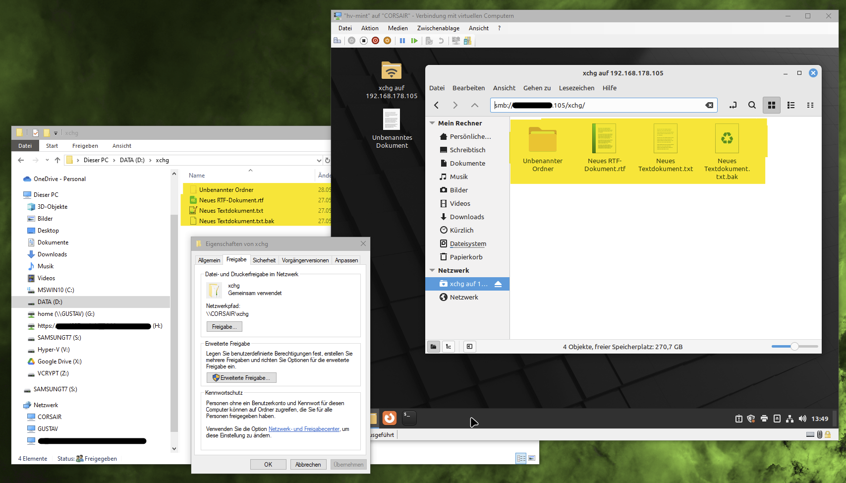Select the xchg network folder desktop icon

[x=392, y=80]
